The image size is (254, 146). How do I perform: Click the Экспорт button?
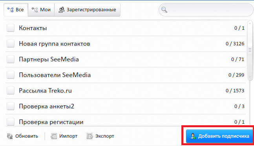pyautogui.click(x=100, y=136)
